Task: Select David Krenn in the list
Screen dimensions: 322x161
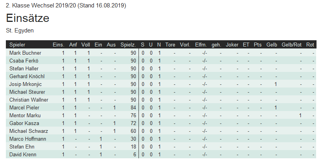Action: coord(23,154)
